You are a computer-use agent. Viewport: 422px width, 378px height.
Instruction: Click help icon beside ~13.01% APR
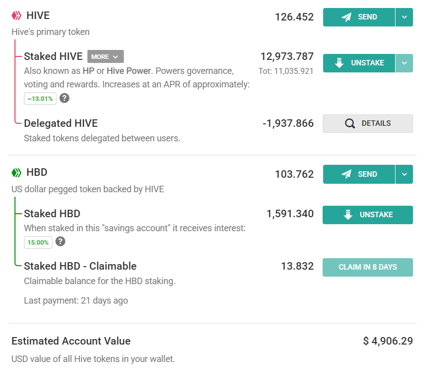(64, 98)
